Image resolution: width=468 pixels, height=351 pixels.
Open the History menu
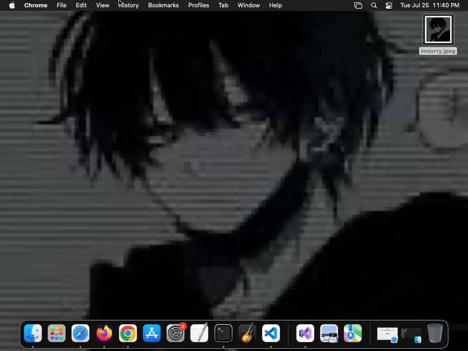click(x=128, y=5)
